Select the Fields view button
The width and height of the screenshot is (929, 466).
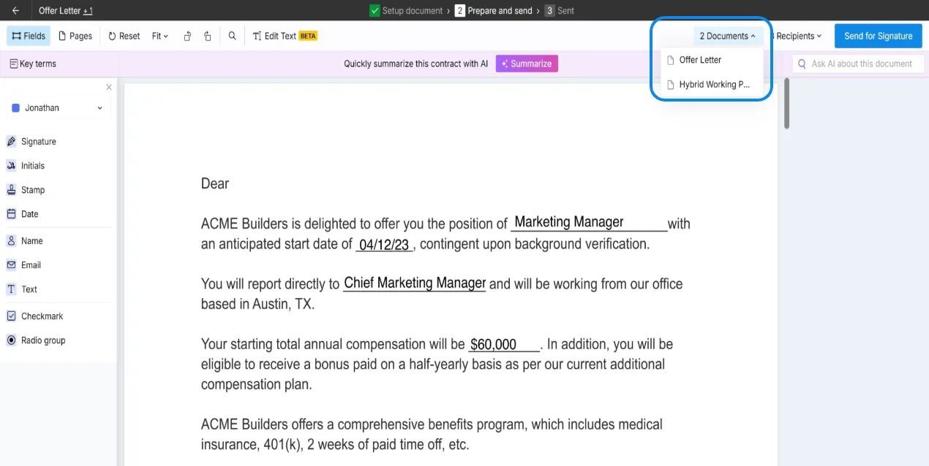click(x=29, y=36)
